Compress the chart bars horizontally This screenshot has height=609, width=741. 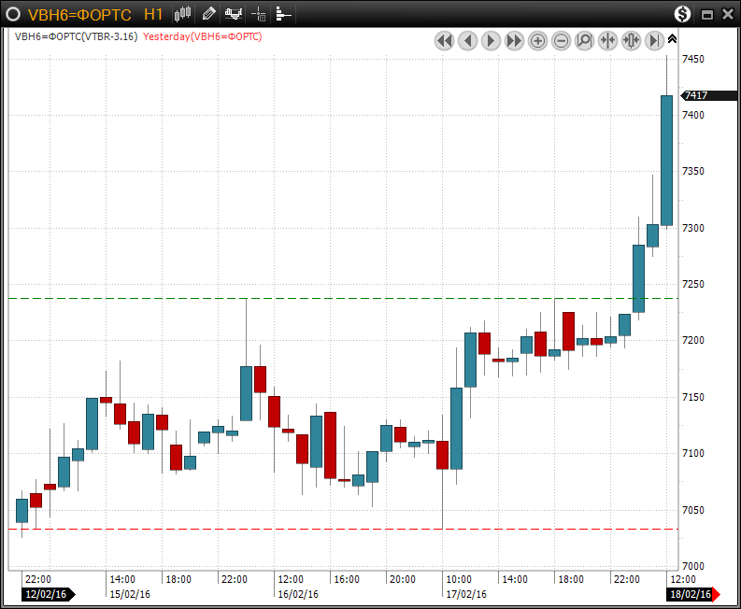tap(607, 40)
